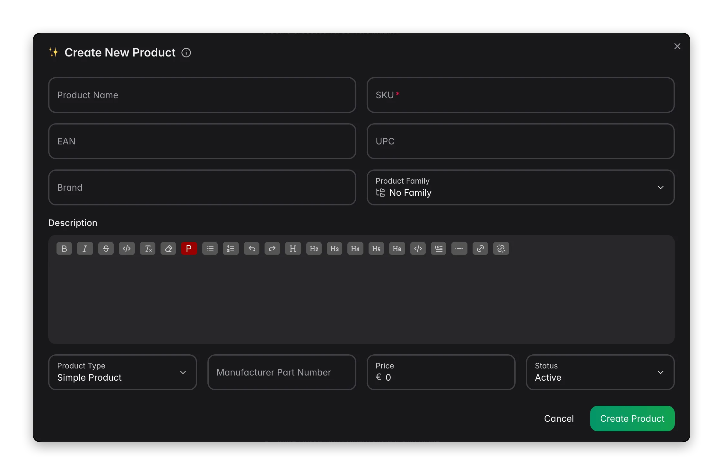Focus the Brand field

[x=202, y=187]
